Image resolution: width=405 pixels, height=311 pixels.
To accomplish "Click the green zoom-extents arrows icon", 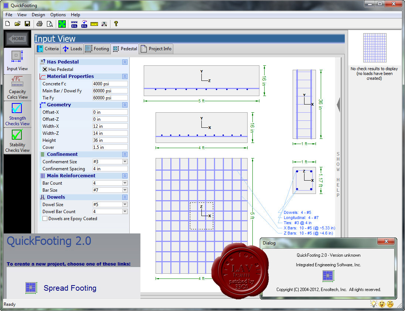I will coord(62,24).
